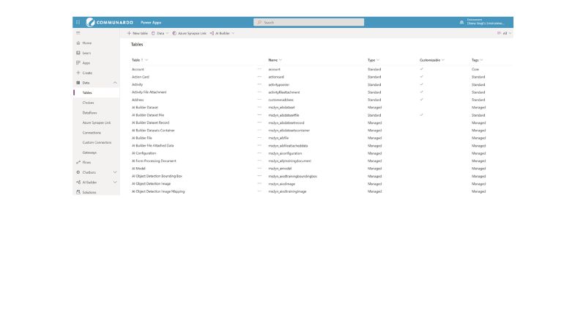The height and width of the screenshot is (330, 586).
Task: Select Choices in the Data submenu
Action: [x=88, y=103]
